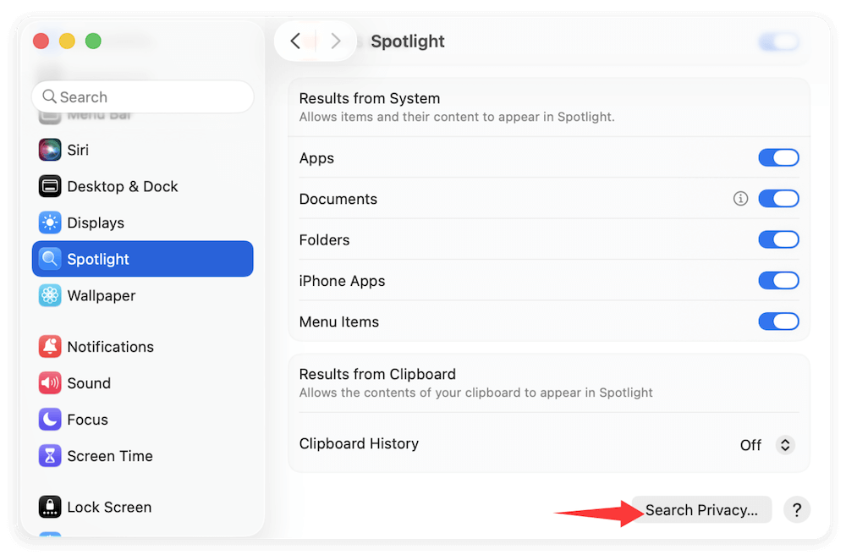The height and width of the screenshot is (555, 846).
Task: Disable the Apps toggle
Action: click(x=778, y=157)
